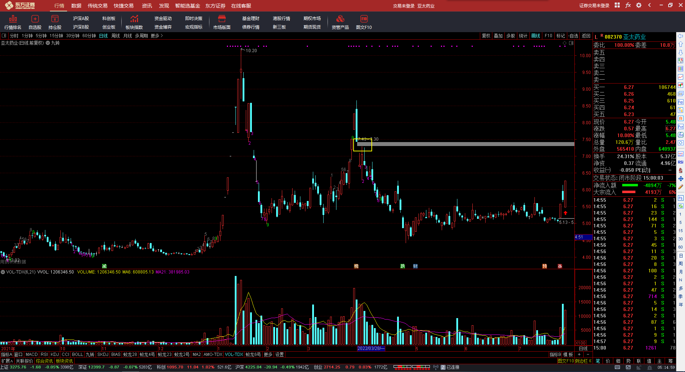Open the fx formula icon in title bar
This screenshot has width=685, height=372.
click(628, 5)
